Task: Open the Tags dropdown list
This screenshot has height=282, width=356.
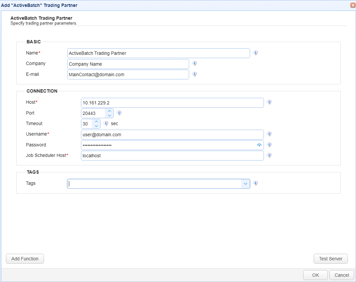Action: 246,184
